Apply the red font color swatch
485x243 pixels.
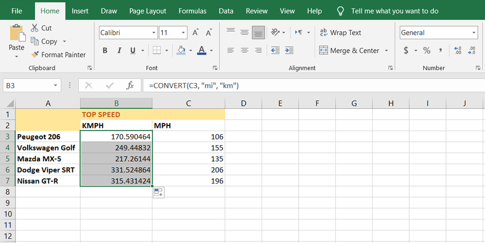pyautogui.click(x=202, y=51)
